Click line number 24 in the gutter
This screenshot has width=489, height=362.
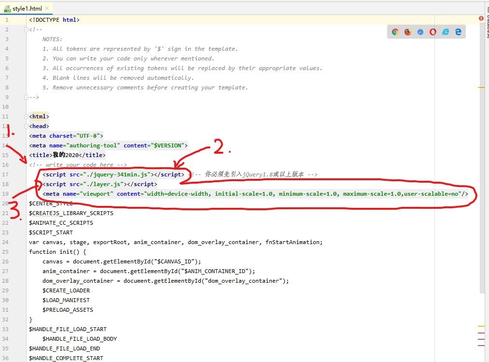pyautogui.click(x=5, y=242)
